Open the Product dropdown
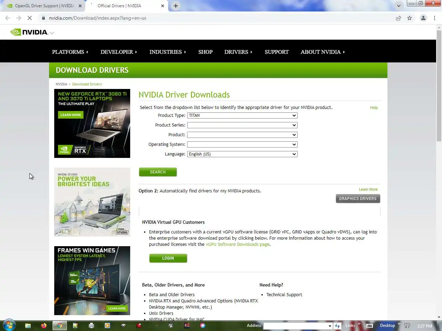 tap(242, 135)
